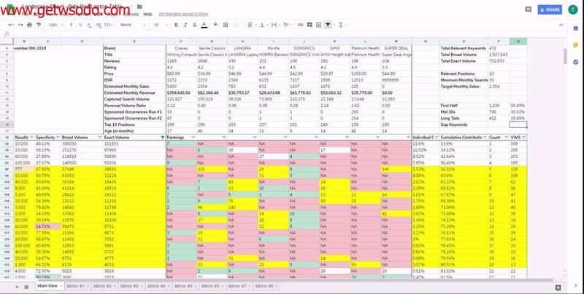Open filter dropdown for VWS column
584x294 pixels.
point(523,138)
